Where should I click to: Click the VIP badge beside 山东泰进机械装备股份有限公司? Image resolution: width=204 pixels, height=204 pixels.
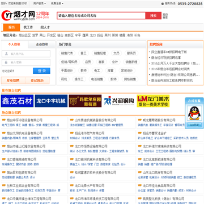[71, 120]
